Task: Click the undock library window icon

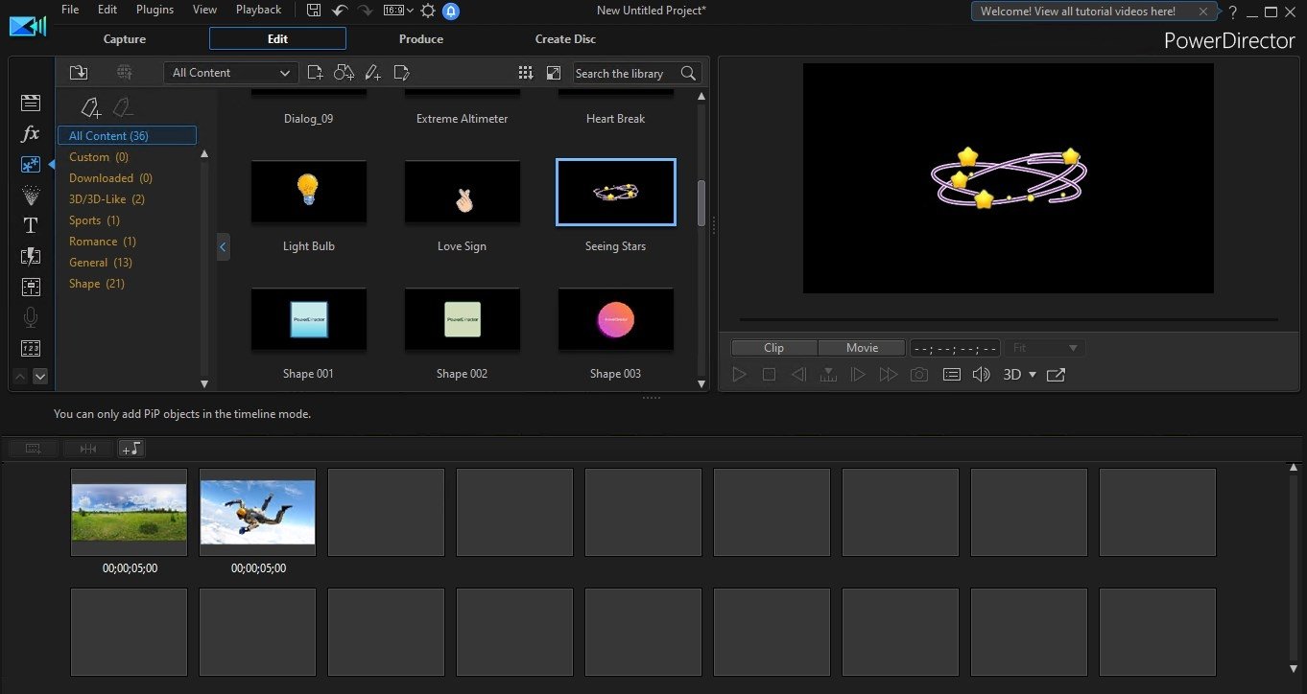Action: [x=554, y=73]
